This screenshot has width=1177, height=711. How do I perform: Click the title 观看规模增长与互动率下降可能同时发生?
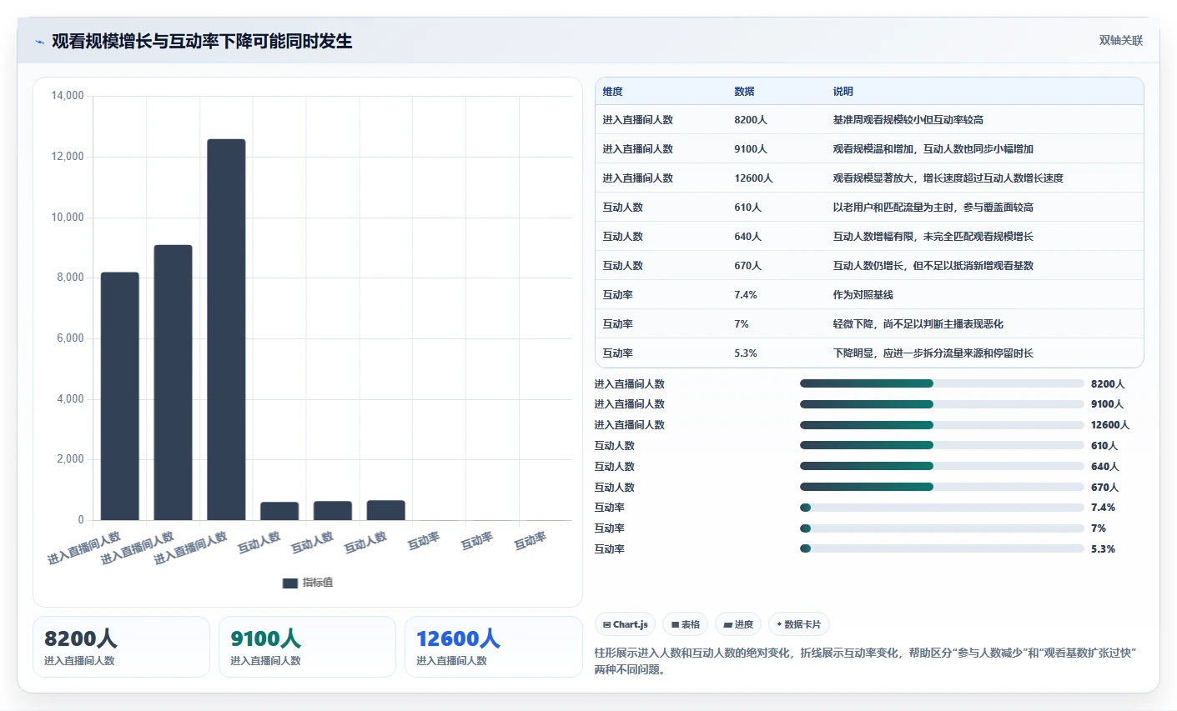tap(202, 41)
